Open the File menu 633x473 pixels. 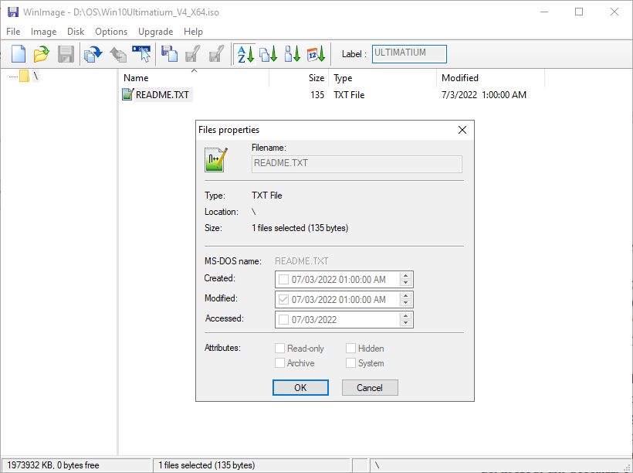[x=13, y=32]
